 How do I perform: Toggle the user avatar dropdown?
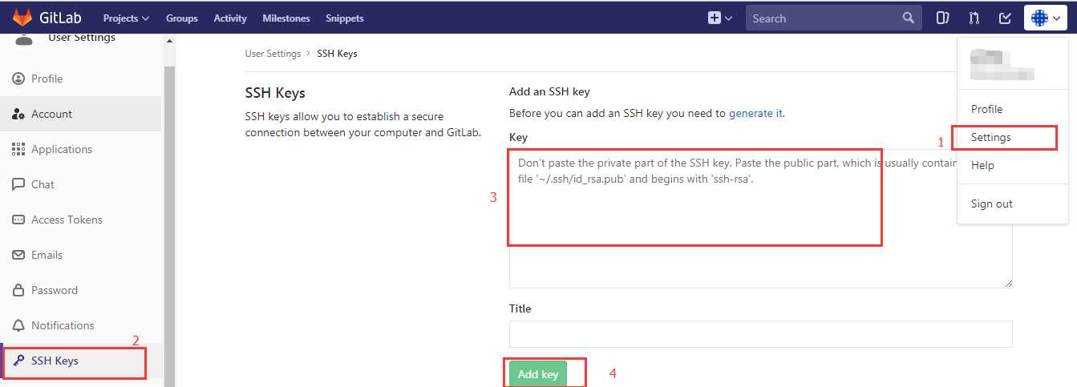1045,18
